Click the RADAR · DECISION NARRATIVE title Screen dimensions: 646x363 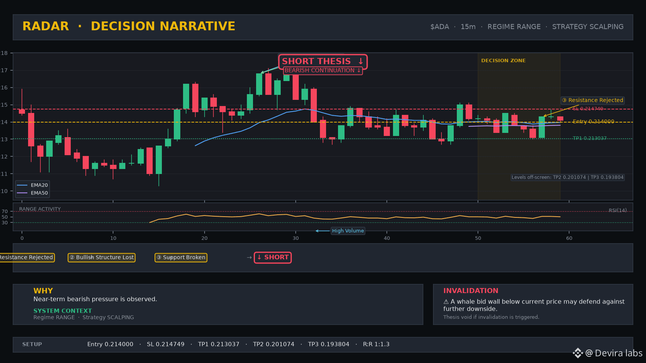pos(129,26)
